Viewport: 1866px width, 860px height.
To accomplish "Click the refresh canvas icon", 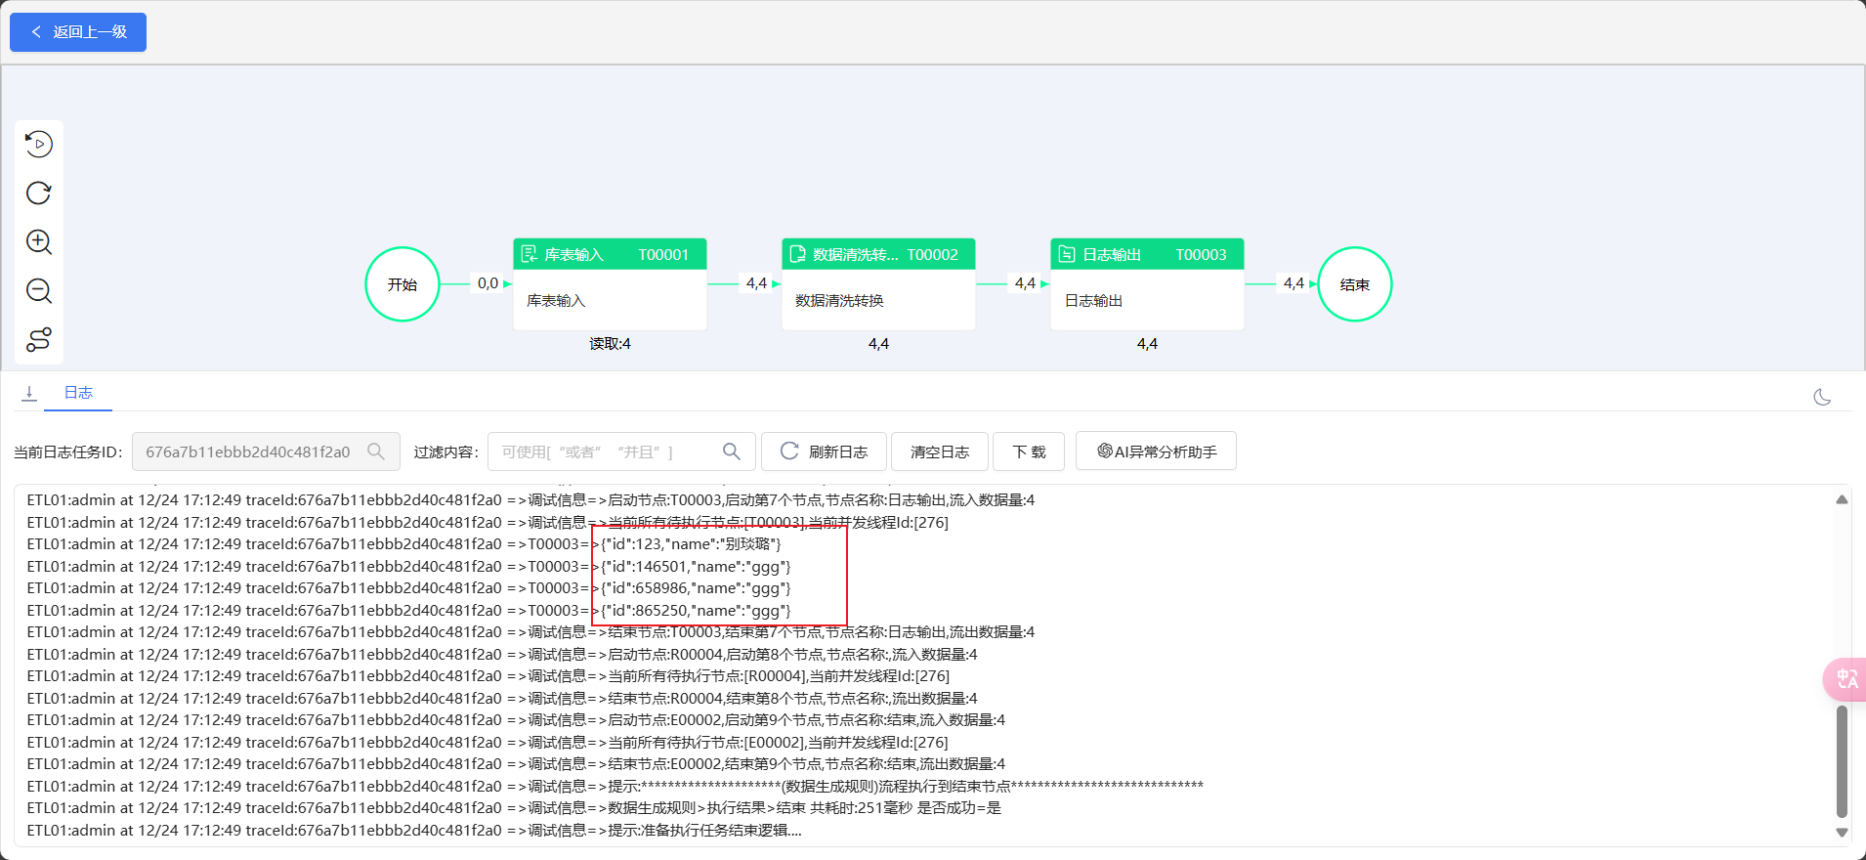I will point(39,193).
